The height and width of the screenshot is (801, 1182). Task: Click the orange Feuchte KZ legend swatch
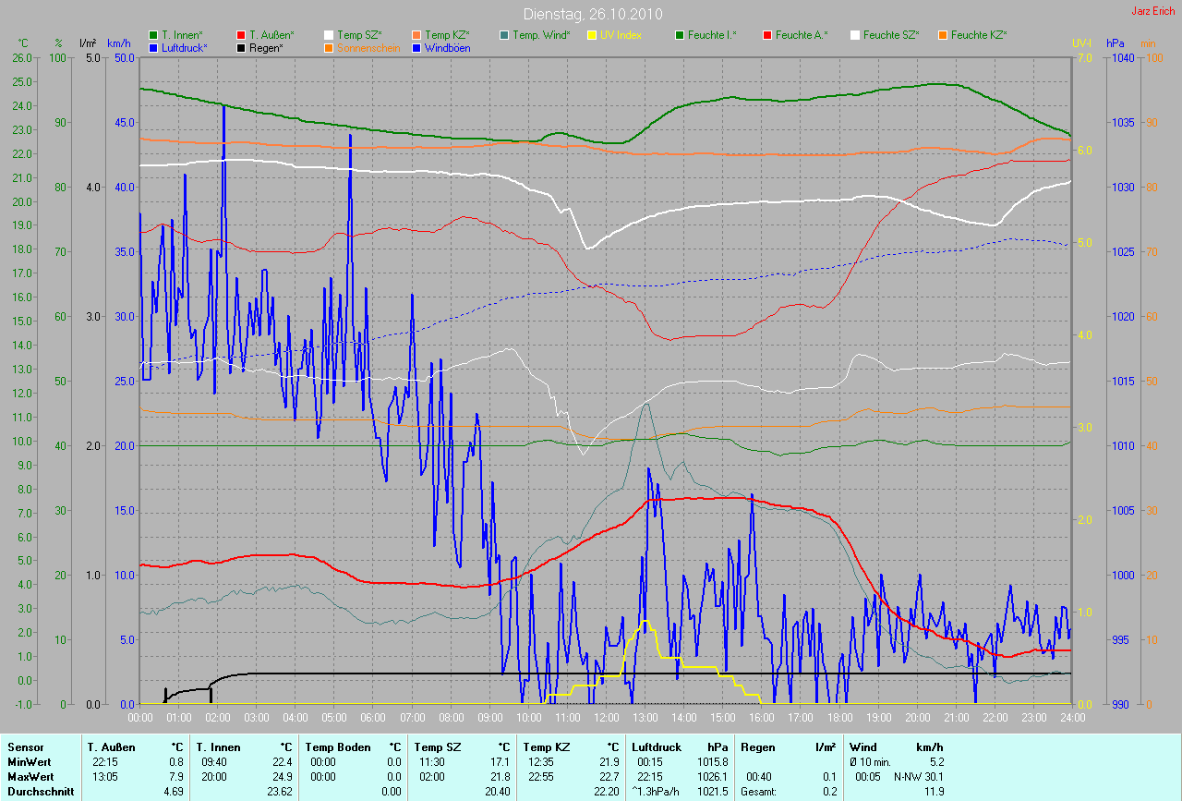pyautogui.click(x=943, y=35)
